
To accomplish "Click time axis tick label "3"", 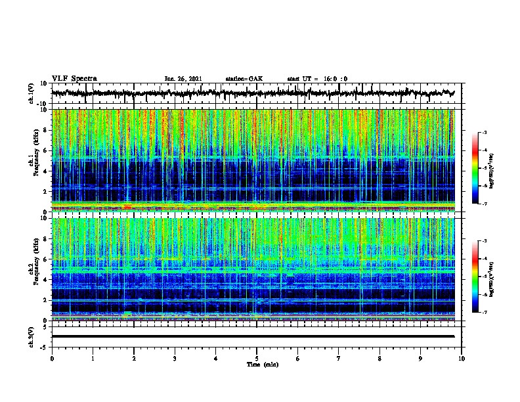I will click(175, 359).
